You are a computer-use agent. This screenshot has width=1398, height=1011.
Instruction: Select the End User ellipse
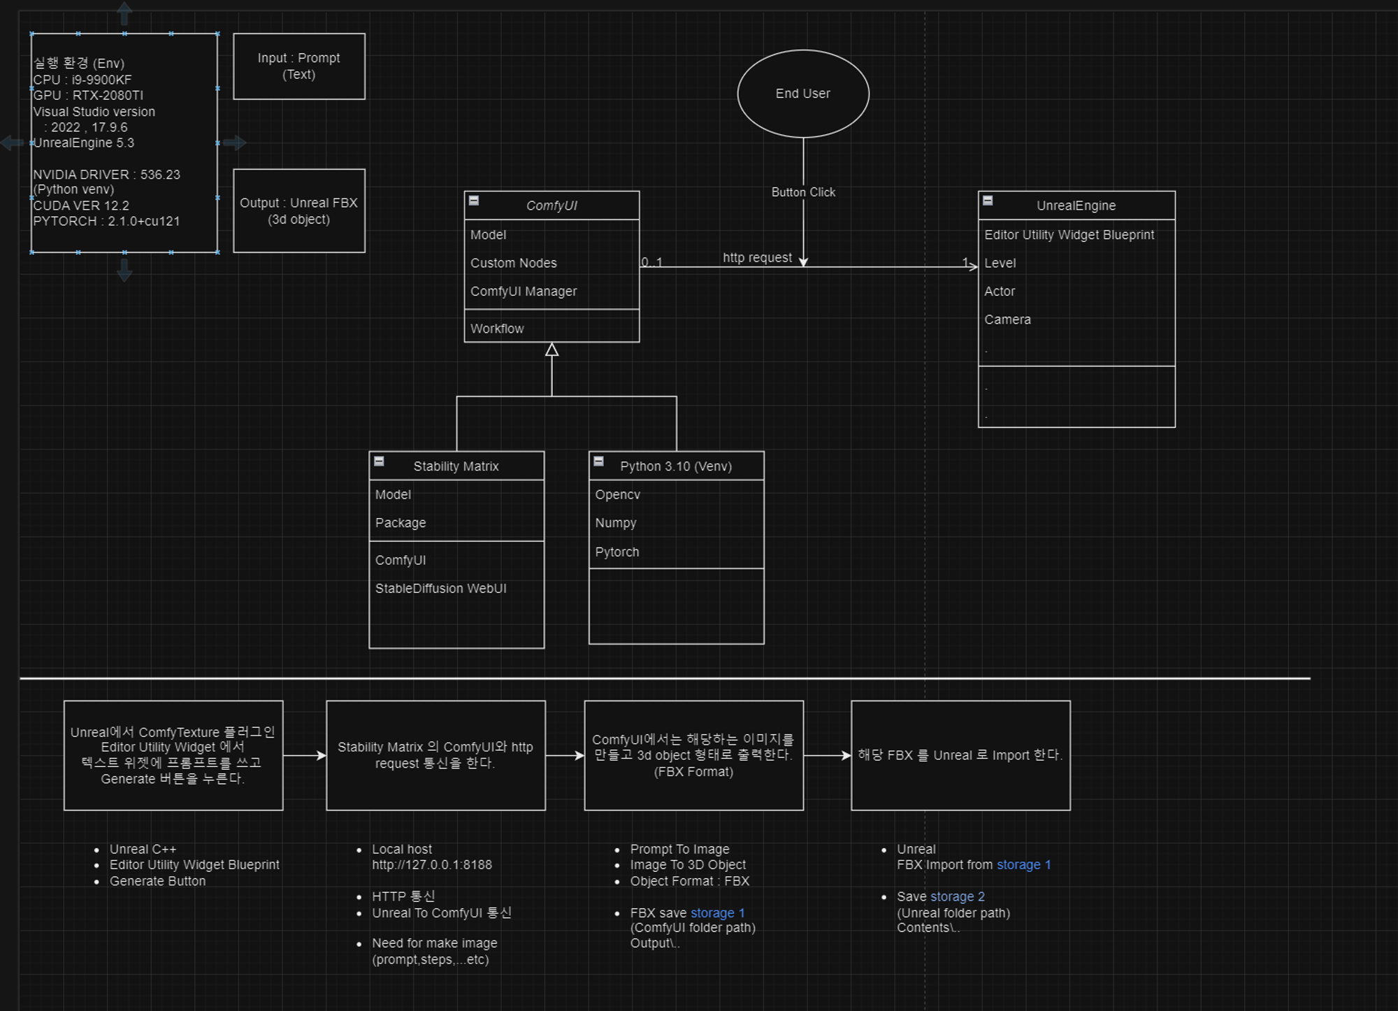pos(803,94)
